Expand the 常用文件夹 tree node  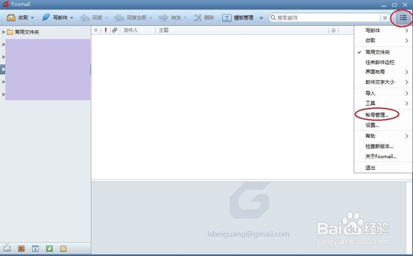4,32
